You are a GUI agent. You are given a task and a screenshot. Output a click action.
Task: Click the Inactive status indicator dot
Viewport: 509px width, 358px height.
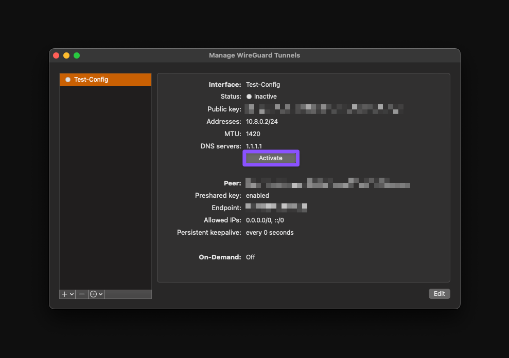coord(249,97)
